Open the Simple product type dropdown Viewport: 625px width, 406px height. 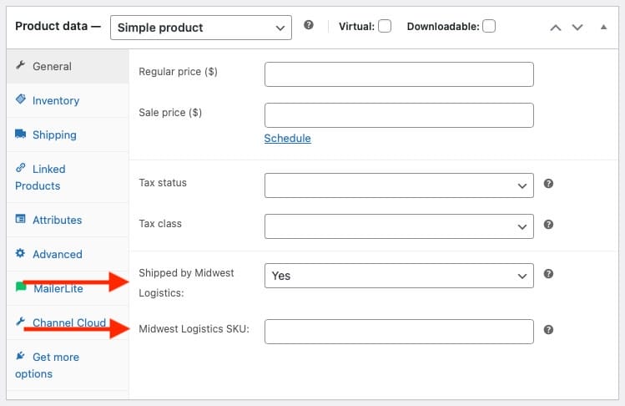coord(201,28)
